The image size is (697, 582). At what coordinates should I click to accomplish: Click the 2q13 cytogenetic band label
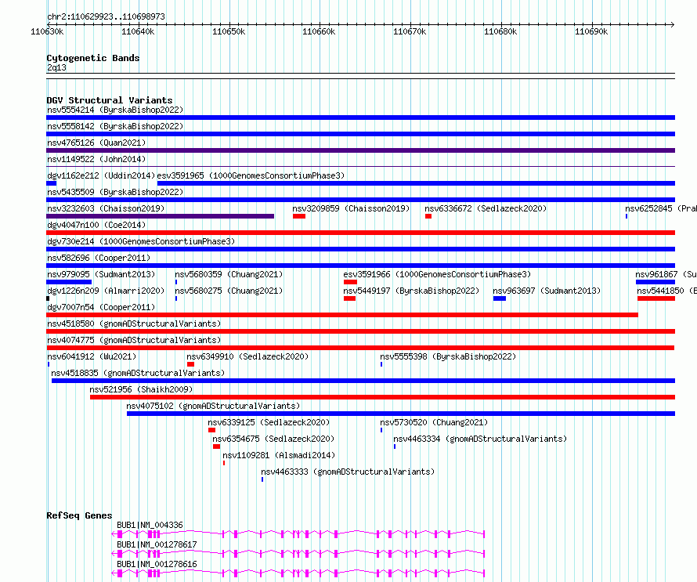(x=56, y=67)
